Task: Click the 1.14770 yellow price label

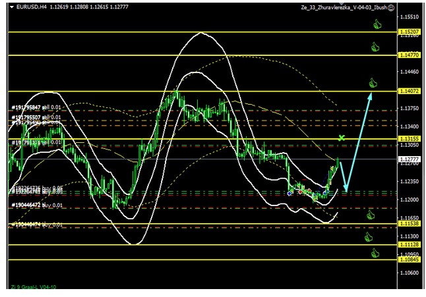Action: [x=410, y=55]
